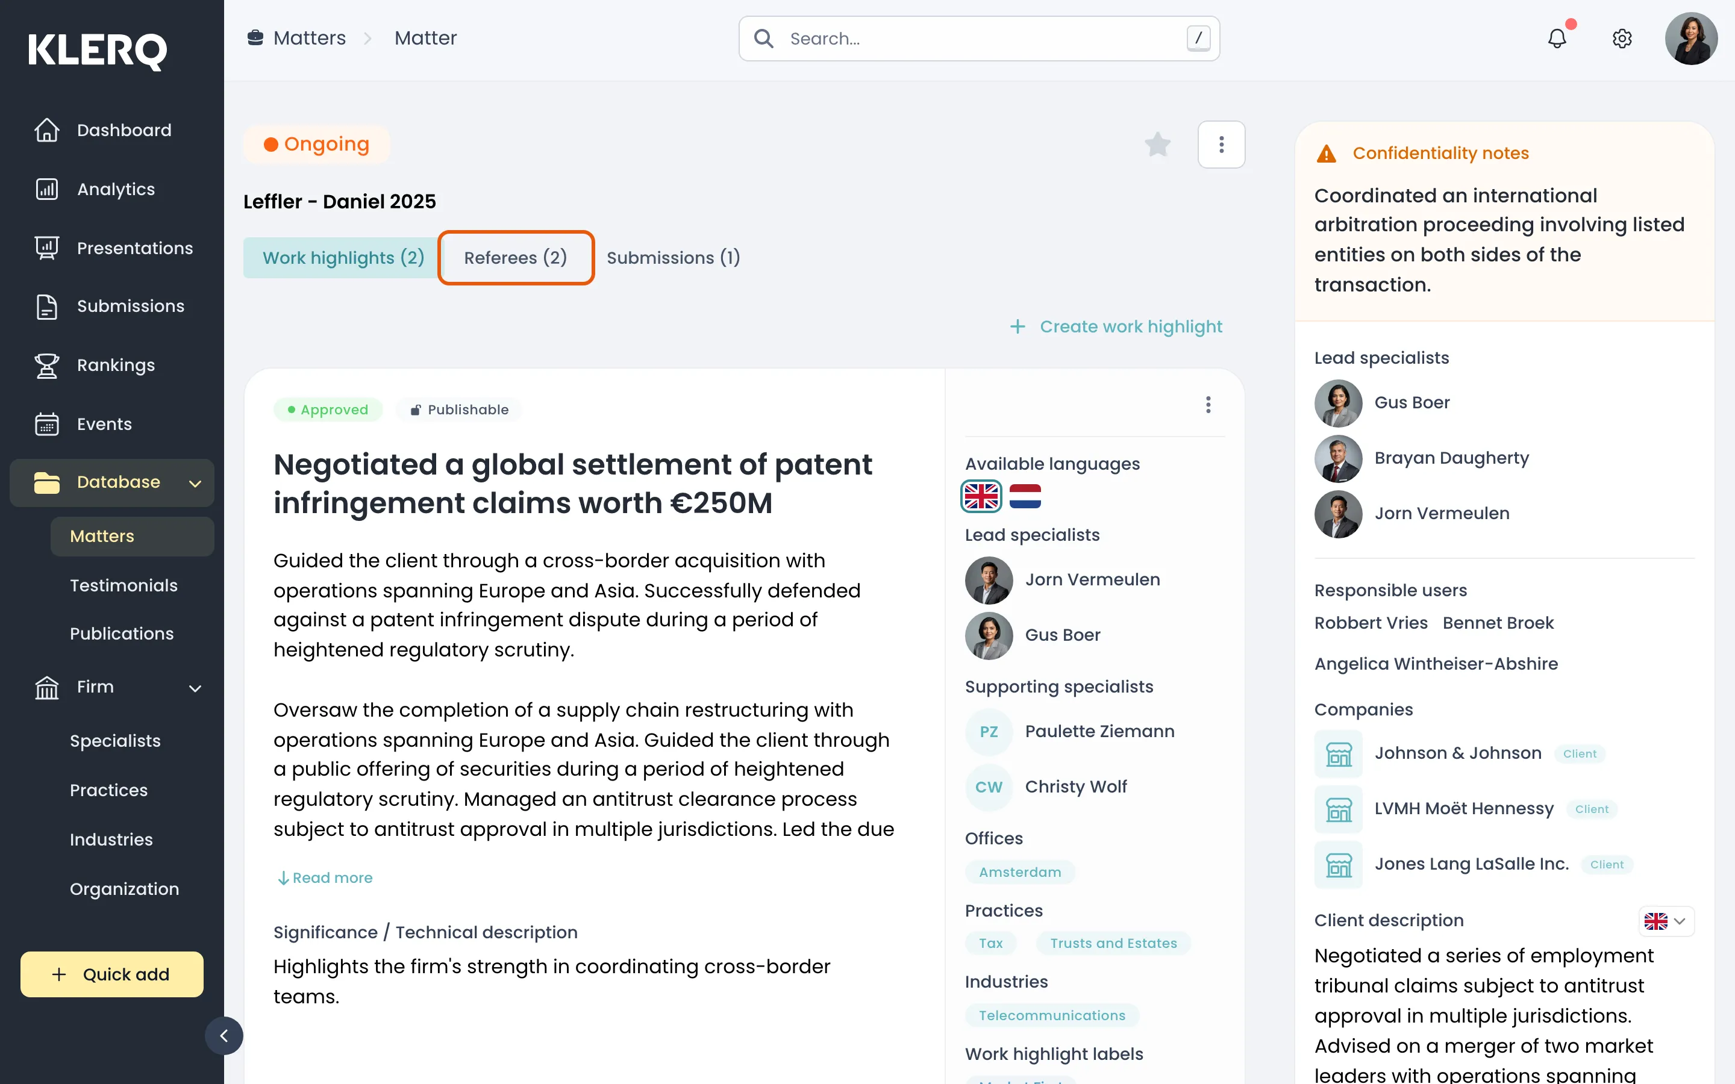1735x1084 pixels.
Task: Open the user profile avatar
Action: tap(1690, 38)
